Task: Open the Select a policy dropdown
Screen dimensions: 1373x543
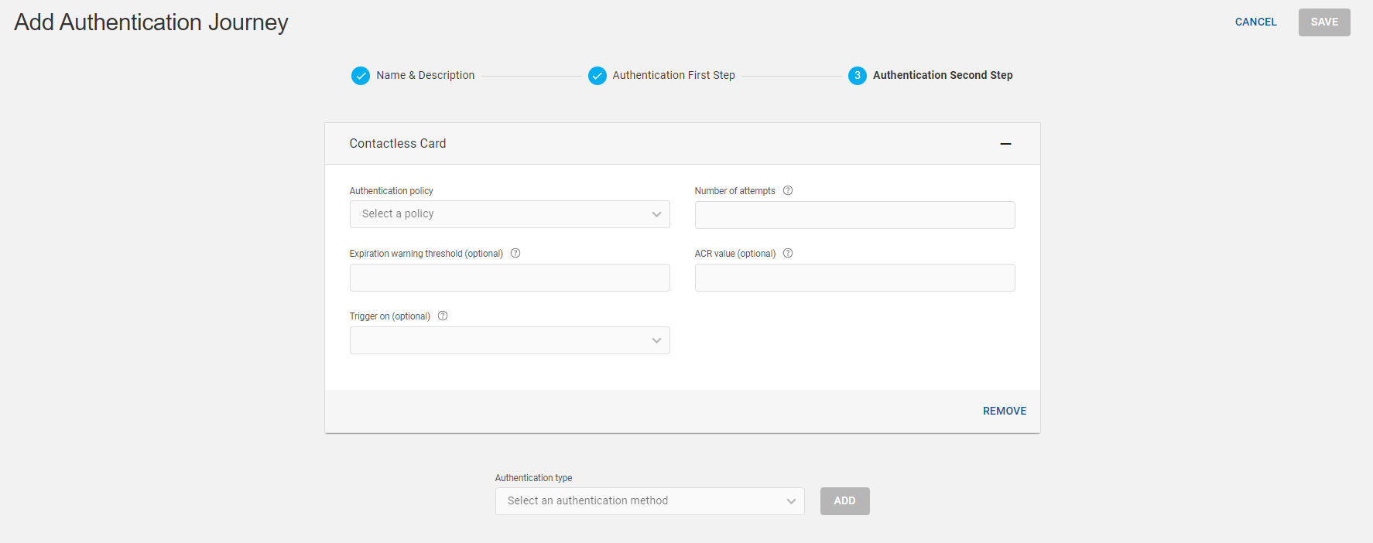Action: (509, 214)
